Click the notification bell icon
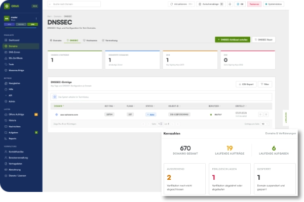 (230, 4)
